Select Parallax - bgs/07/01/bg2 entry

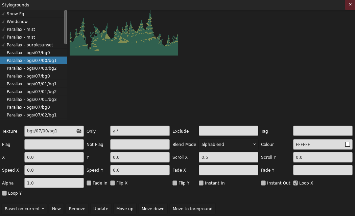coord(33,91)
